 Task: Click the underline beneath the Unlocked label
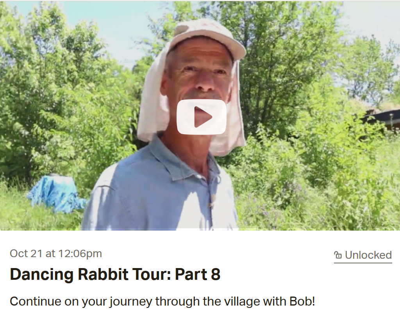pos(363,263)
